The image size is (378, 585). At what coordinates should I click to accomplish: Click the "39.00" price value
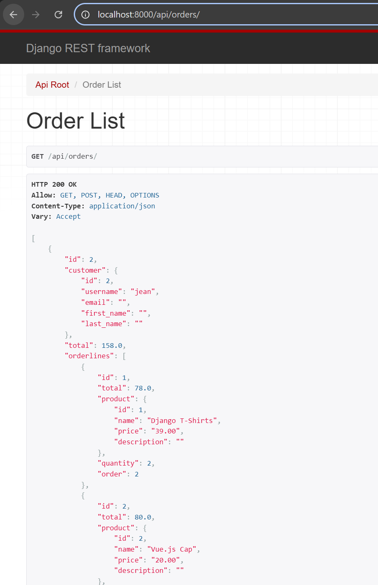[x=165, y=431]
